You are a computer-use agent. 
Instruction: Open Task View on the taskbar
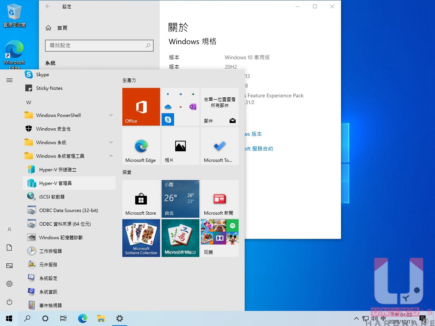click(x=63, y=318)
